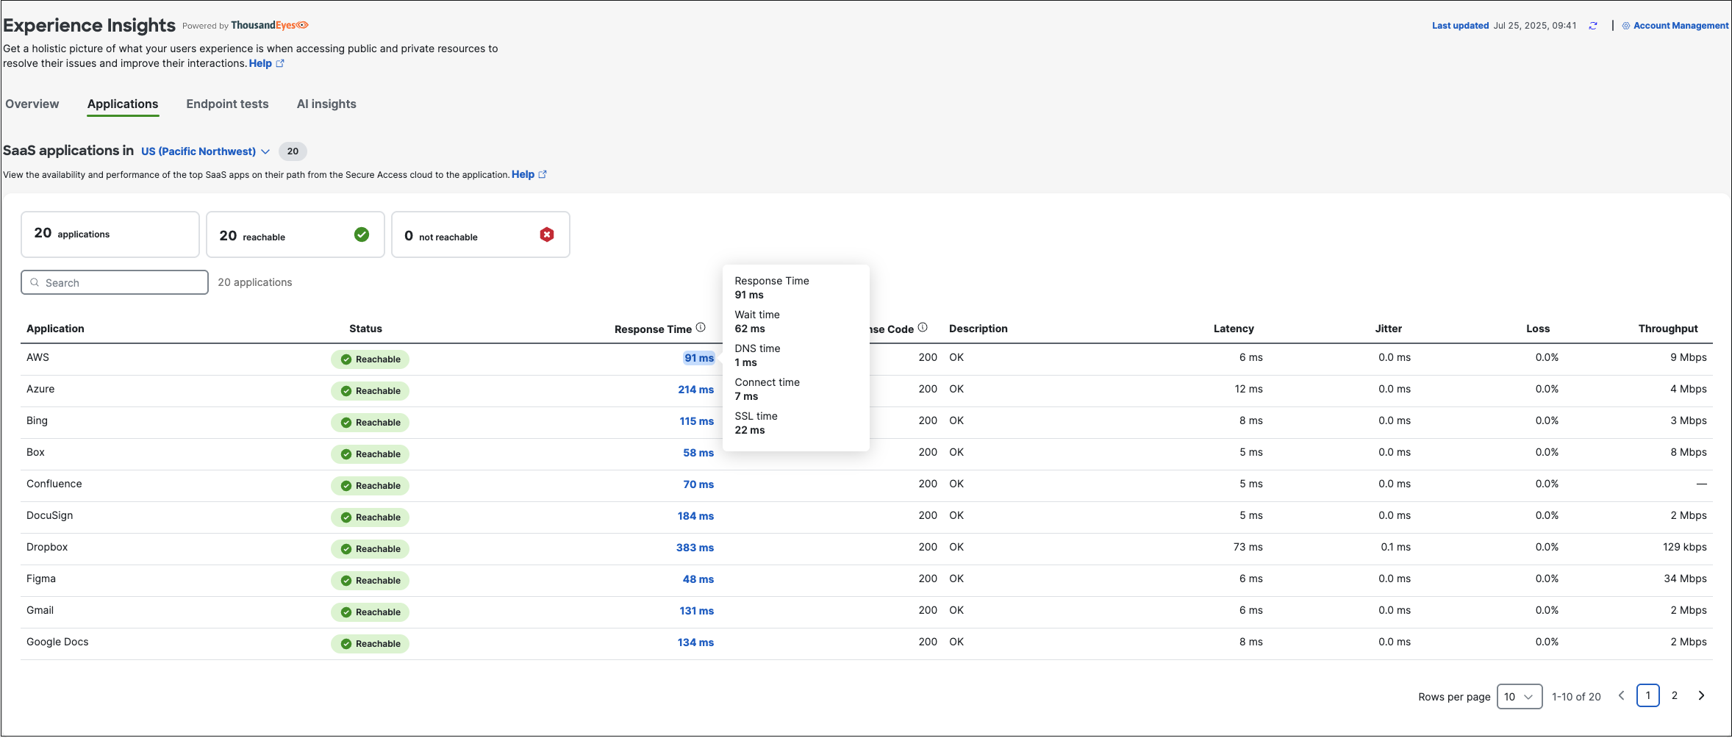Open the AI insights tab

pyautogui.click(x=326, y=104)
